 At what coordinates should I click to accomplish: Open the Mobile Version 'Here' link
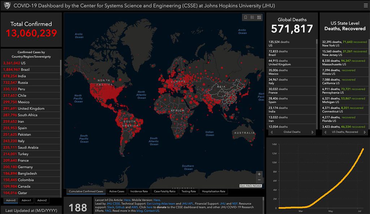157,200
